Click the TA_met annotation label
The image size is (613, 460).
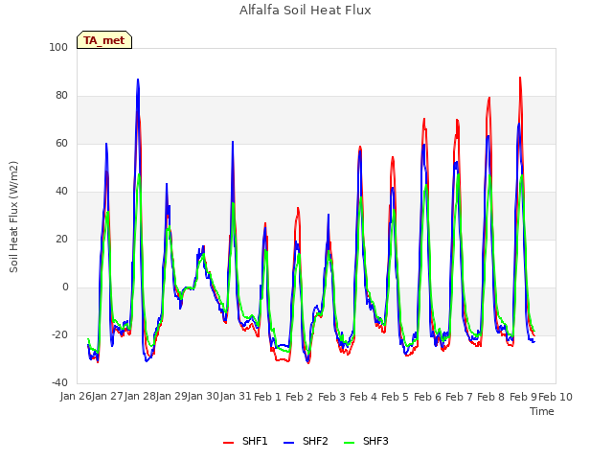104,40
